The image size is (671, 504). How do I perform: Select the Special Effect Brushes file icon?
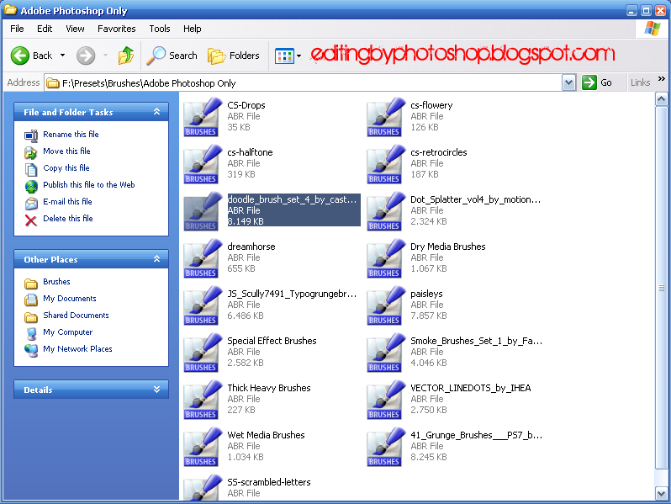coord(203,353)
